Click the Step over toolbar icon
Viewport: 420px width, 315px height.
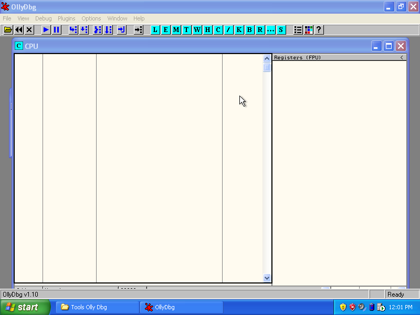coord(84,30)
